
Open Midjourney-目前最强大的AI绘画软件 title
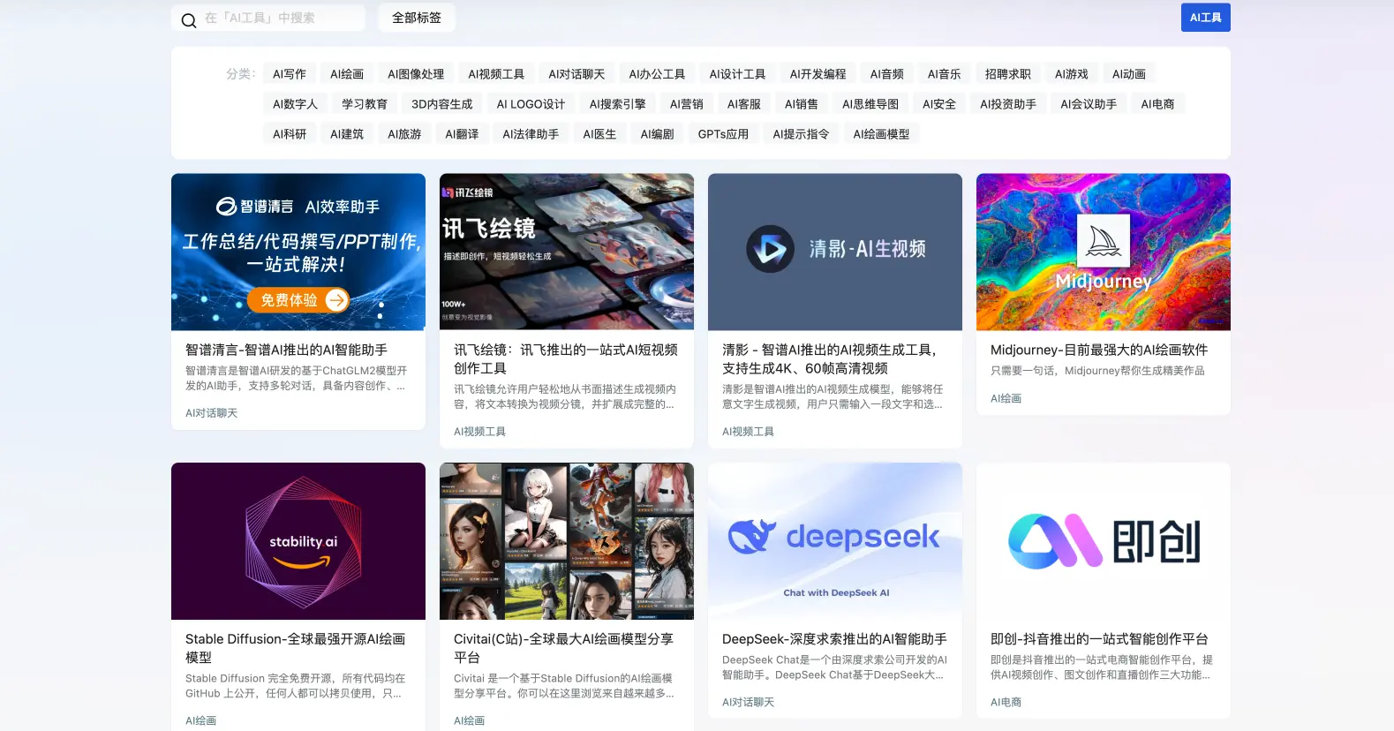pos(1099,350)
